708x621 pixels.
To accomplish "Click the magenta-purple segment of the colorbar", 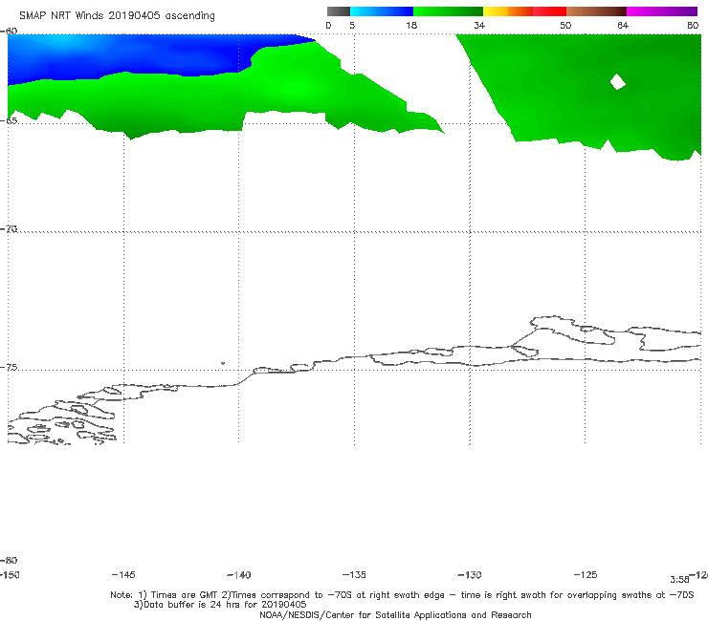I will click(x=662, y=11).
